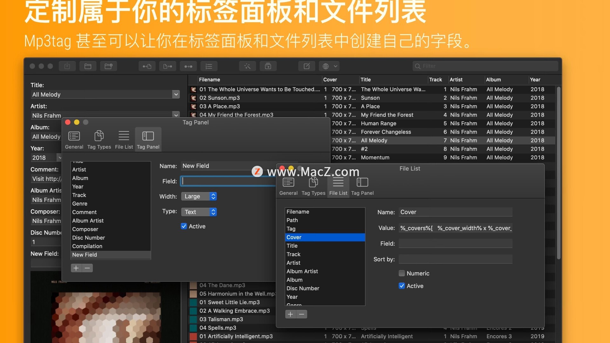This screenshot has height=343, width=610.
Task: Click the Add folder toolbar icon
Action: (109, 66)
